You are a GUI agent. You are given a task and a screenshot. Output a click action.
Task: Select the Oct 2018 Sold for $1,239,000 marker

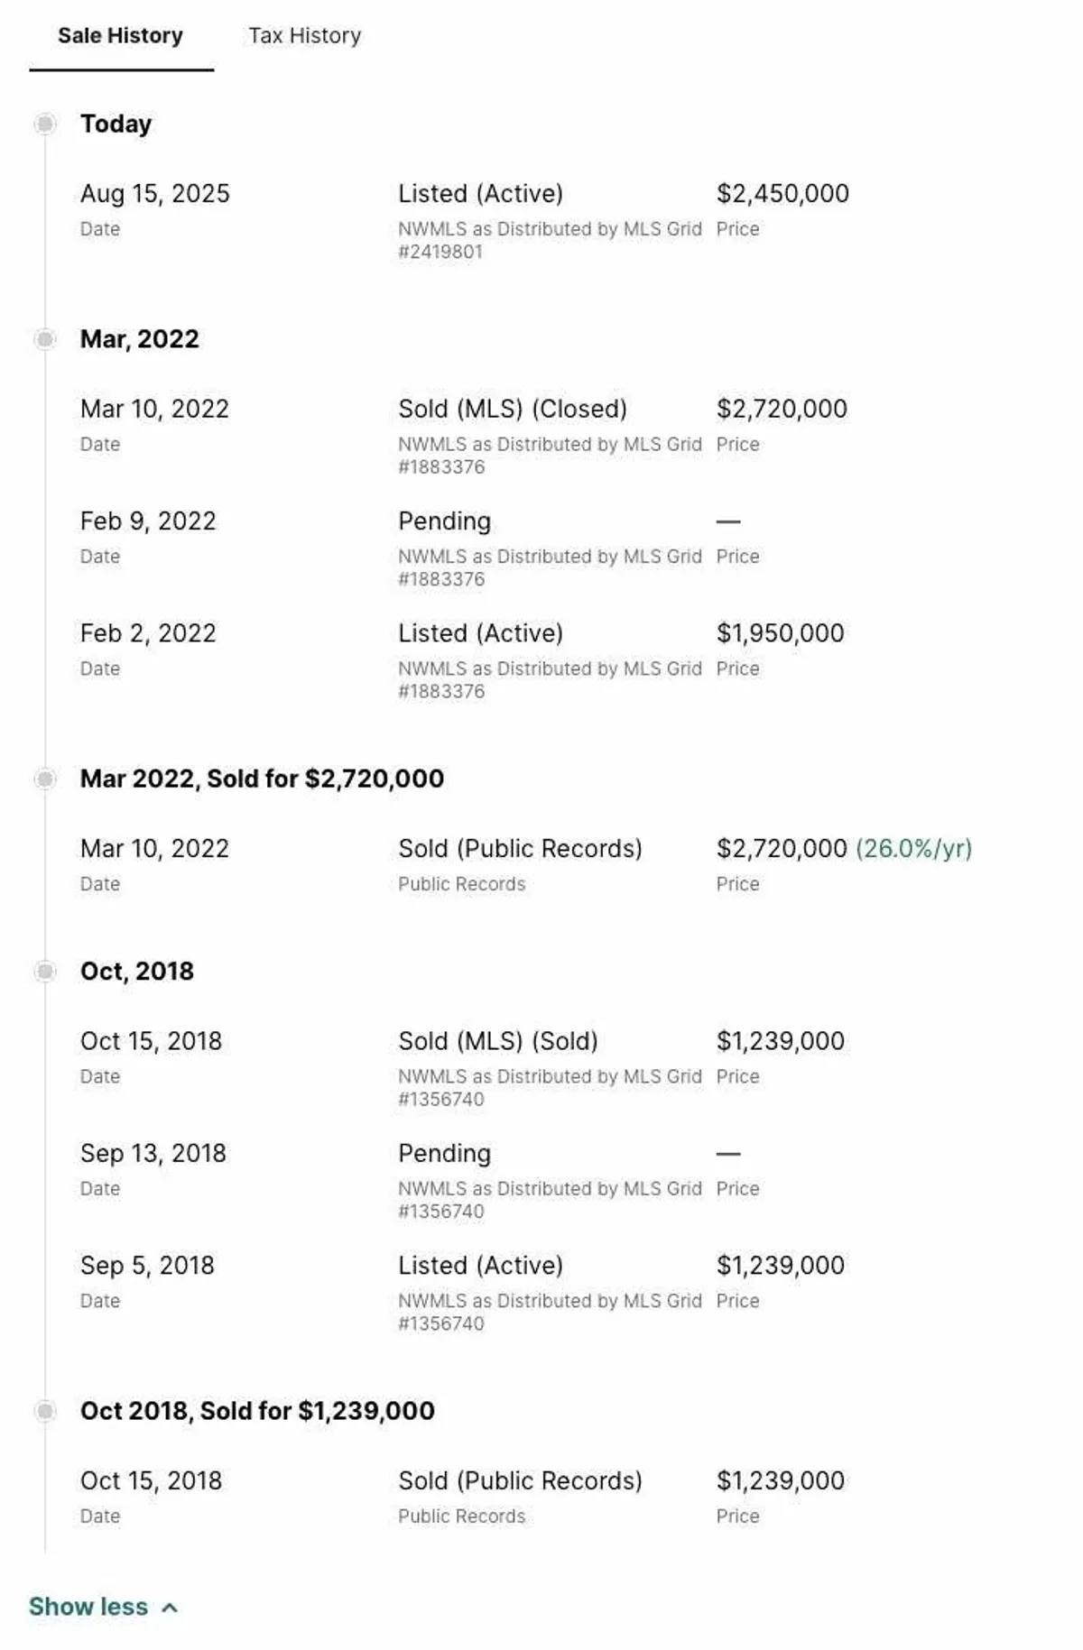pyautogui.click(x=45, y=1411)
